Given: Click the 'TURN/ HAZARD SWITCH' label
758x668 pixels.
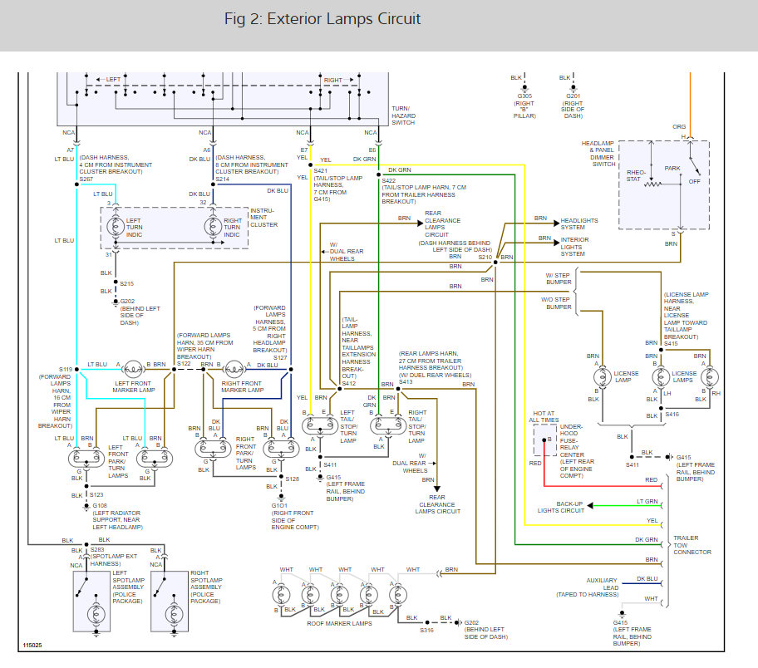Looking at the screenshot, I should [403, 115].
